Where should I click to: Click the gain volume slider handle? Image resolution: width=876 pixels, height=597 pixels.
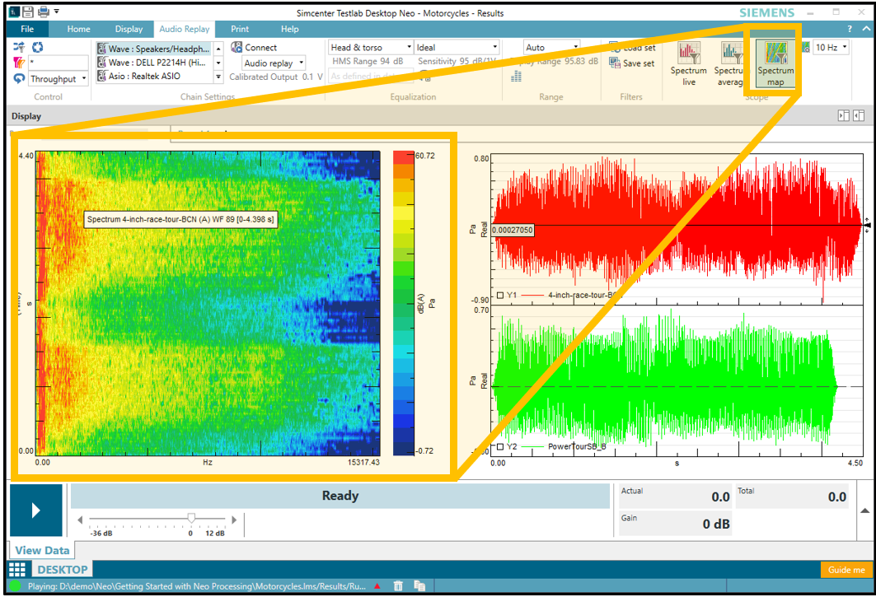191,519
